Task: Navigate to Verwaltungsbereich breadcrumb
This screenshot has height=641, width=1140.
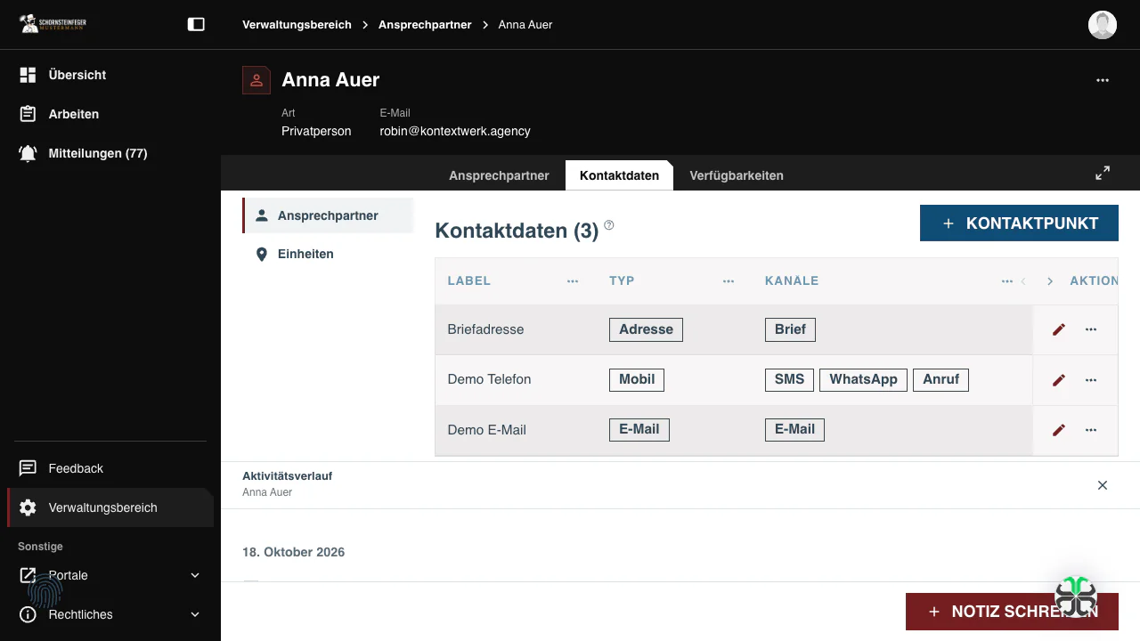Action: (297, 25)
